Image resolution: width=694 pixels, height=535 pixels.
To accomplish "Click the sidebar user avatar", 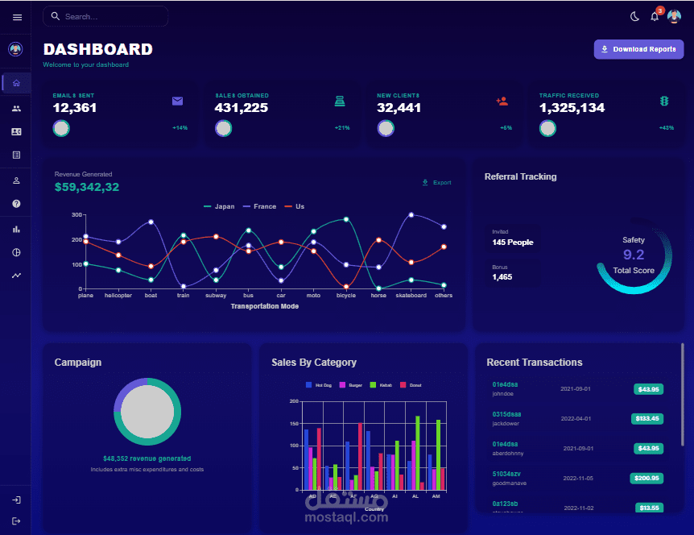I will tap(15, 48).
